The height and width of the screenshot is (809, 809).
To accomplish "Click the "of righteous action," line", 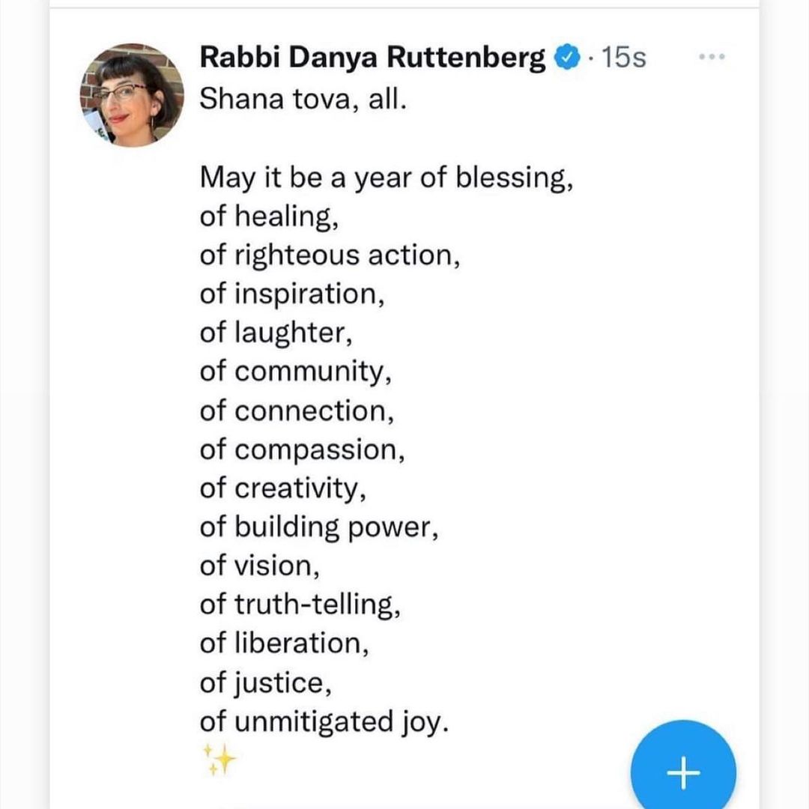I will point(330,256).
